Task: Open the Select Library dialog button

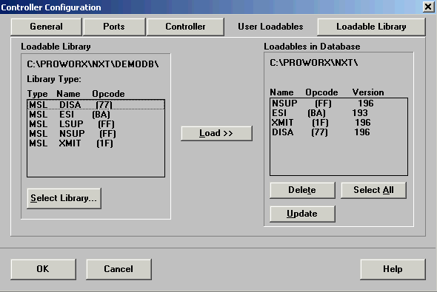Action: coord(64,198)
